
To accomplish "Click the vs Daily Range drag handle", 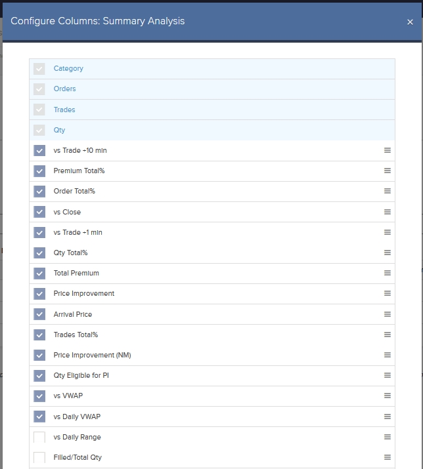I will tap(388, 437).
